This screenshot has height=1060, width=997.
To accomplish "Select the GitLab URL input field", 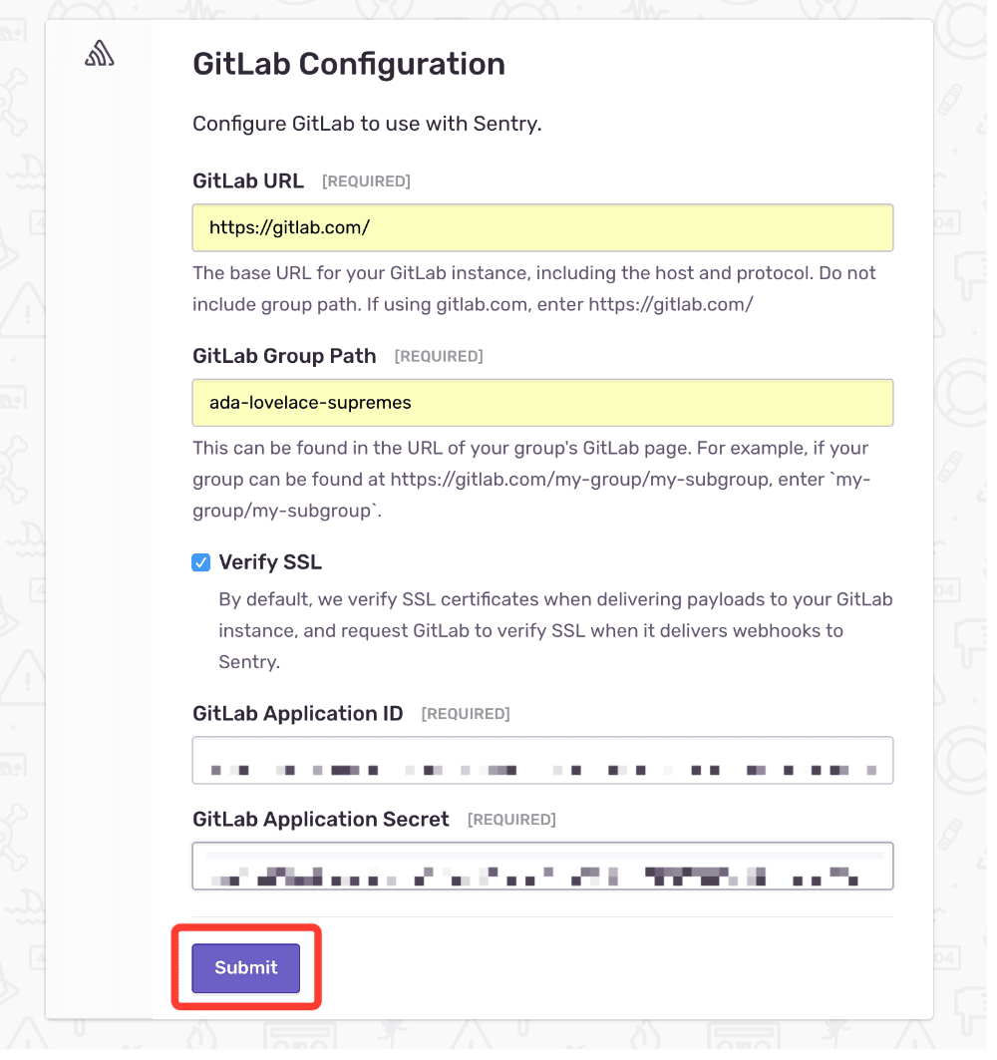I will coord(542,227).
